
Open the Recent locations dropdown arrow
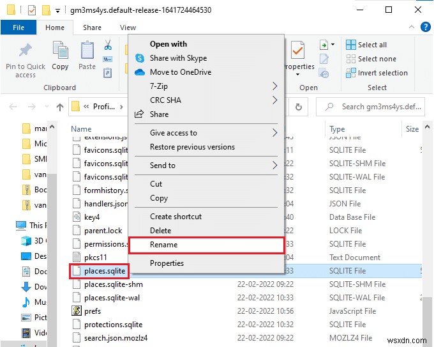[x=47, y=107]
